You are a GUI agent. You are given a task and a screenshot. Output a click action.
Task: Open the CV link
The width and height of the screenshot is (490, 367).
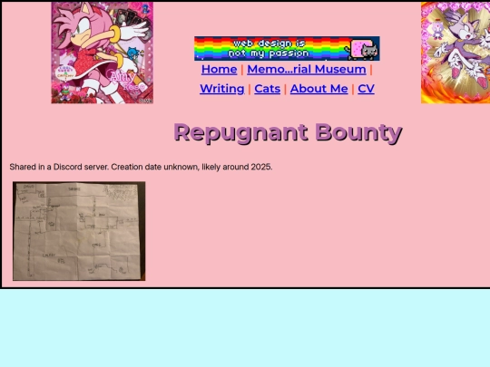(x=366, y=89)
